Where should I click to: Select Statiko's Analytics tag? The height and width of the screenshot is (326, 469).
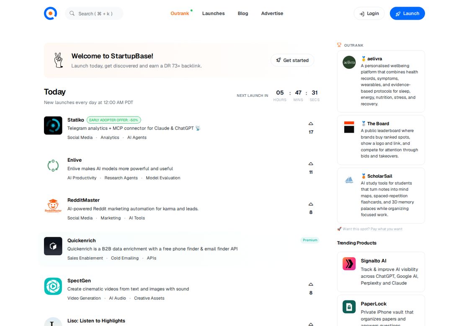pyautogui.click(x=110, y=137)
